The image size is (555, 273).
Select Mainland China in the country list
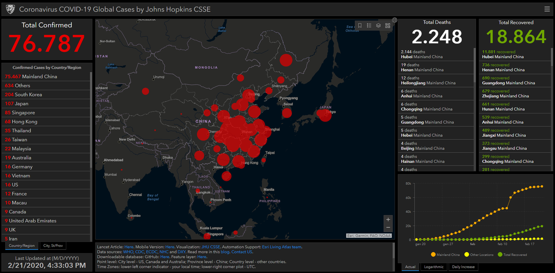(47, 76)
